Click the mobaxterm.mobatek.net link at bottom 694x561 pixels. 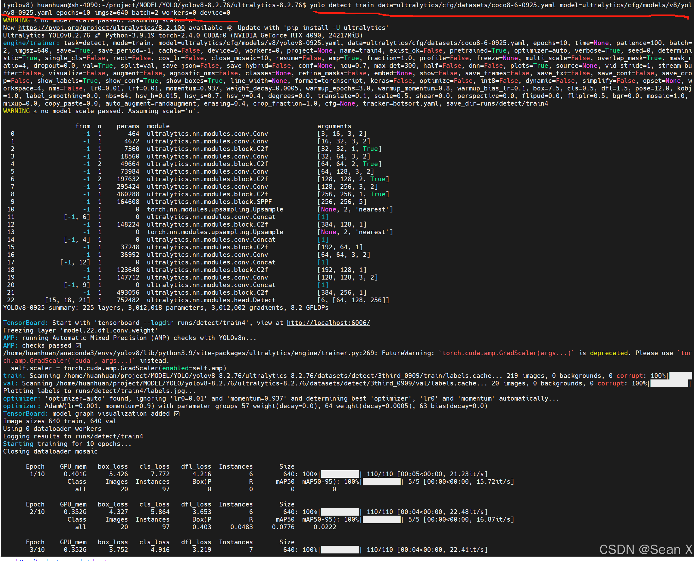[x=62, y=559]
